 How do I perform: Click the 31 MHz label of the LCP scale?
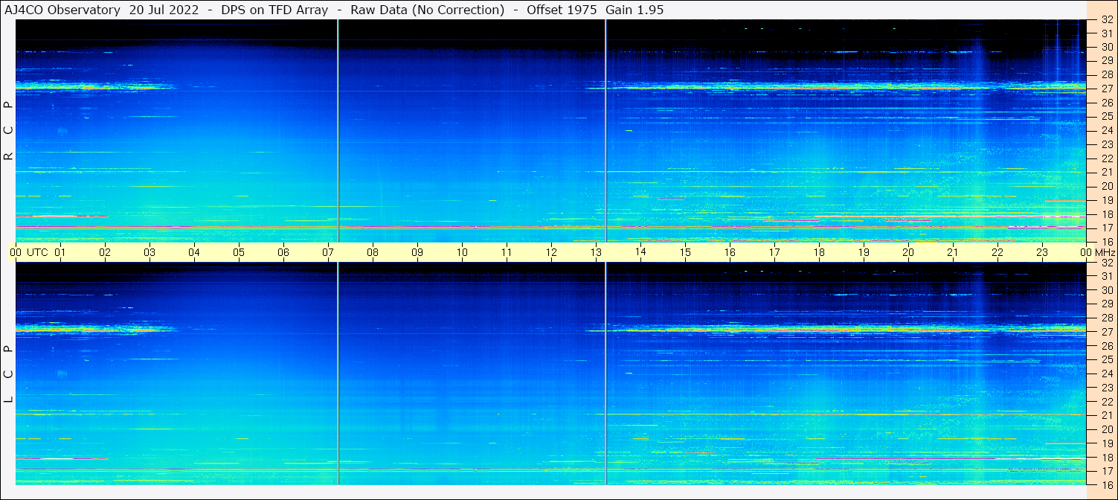1107,277
